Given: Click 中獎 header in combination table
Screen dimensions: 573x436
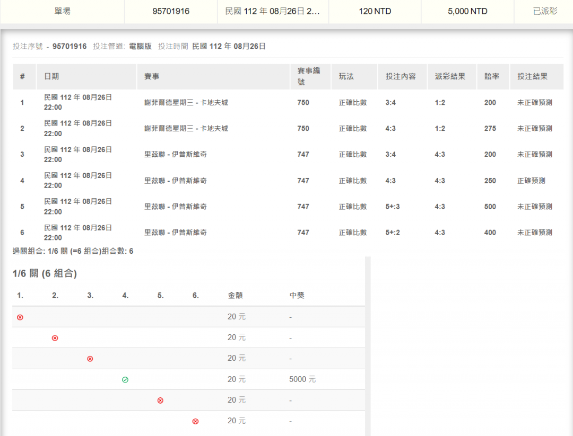Looking at the screenshot, I should click(x=297, y=295).
